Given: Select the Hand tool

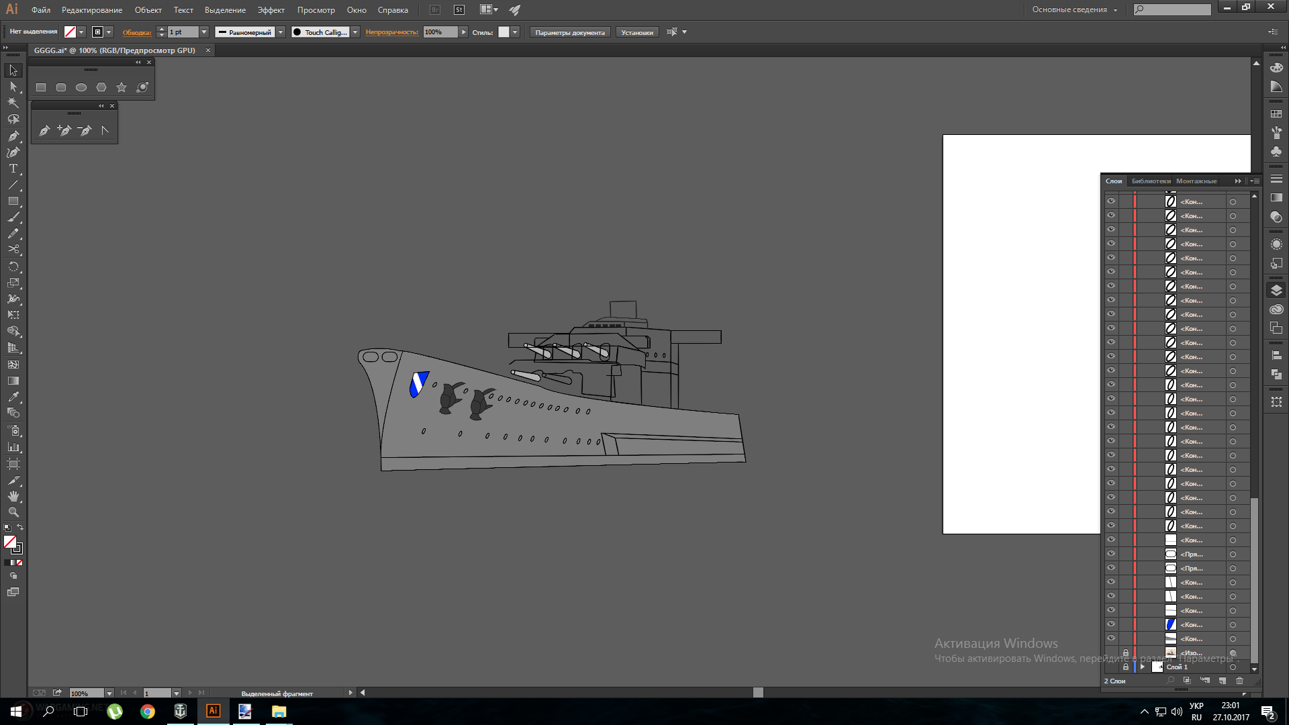Looking at the screenshot, I should click(13, 496).
